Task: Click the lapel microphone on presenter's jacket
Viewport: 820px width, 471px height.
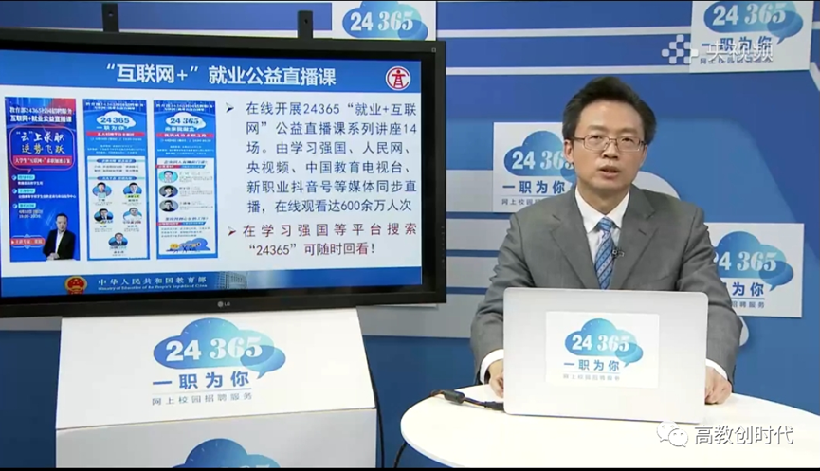Action: (618, 252)
